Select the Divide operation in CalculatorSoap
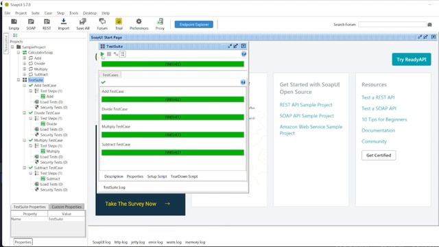439x247 pixels. coord(40,64)
